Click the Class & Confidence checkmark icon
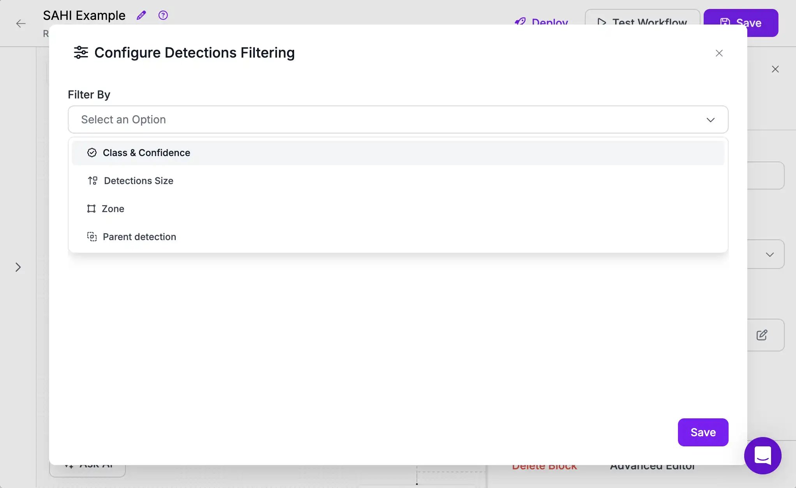 (x=92, y=153)
